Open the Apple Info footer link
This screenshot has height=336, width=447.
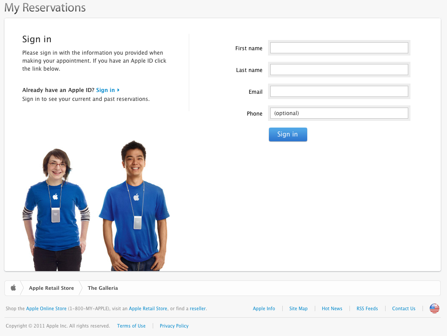[x=264, y=308]
